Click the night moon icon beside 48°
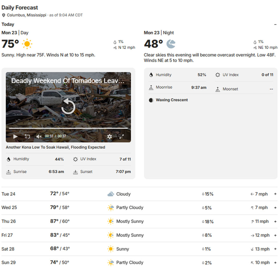The width and height of the screenshot is (279, 268). 171,44
